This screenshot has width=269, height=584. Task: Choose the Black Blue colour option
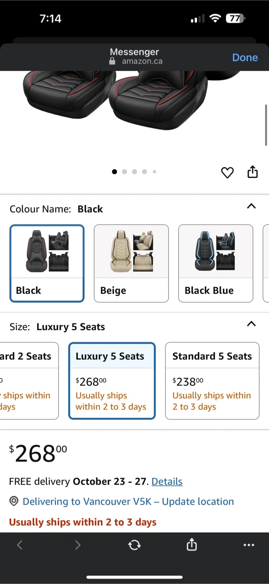216,263
